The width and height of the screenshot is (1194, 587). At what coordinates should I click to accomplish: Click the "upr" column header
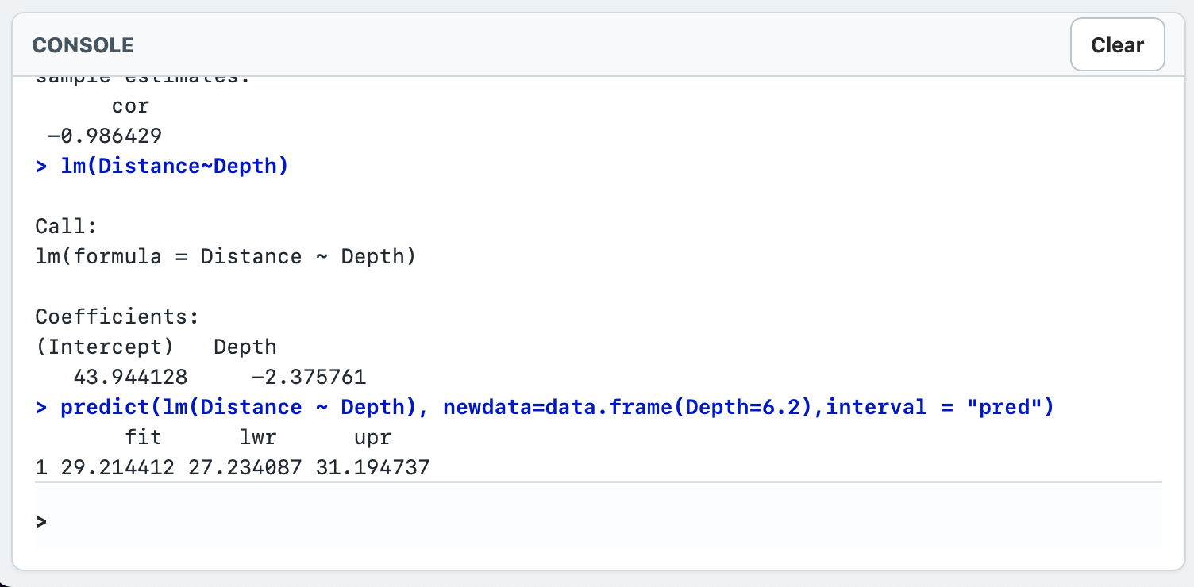(x=372, y=438)
